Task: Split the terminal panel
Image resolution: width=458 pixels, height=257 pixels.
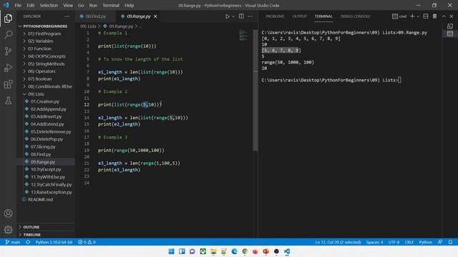Action: [426, 16]
